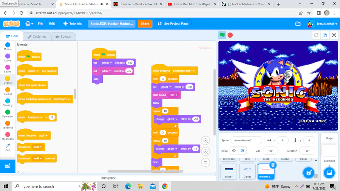Click the sprite Direction field
Screen dimensions: 340x191
pyautogui.click(x=307, y=151)
